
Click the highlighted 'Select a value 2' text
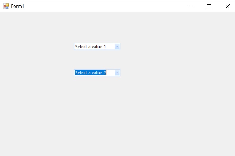click(90, 73)
